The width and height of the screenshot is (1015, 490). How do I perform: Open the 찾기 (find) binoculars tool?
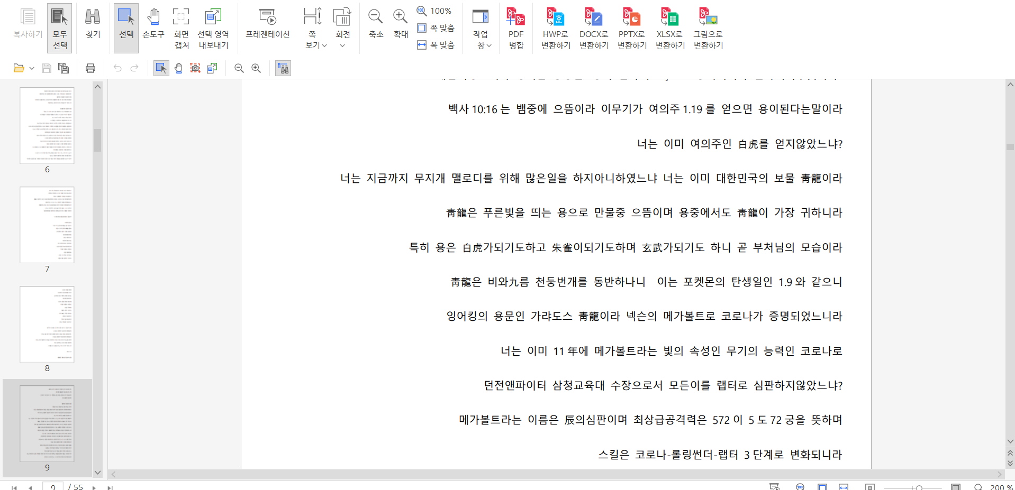click(x=93, y=24)
